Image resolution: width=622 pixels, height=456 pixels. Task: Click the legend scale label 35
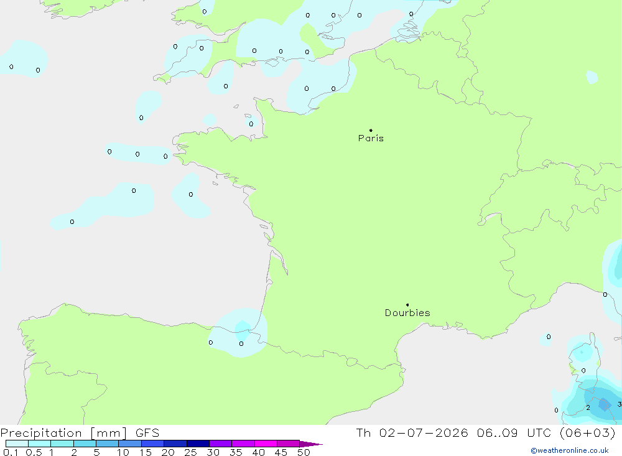(236, 452)
